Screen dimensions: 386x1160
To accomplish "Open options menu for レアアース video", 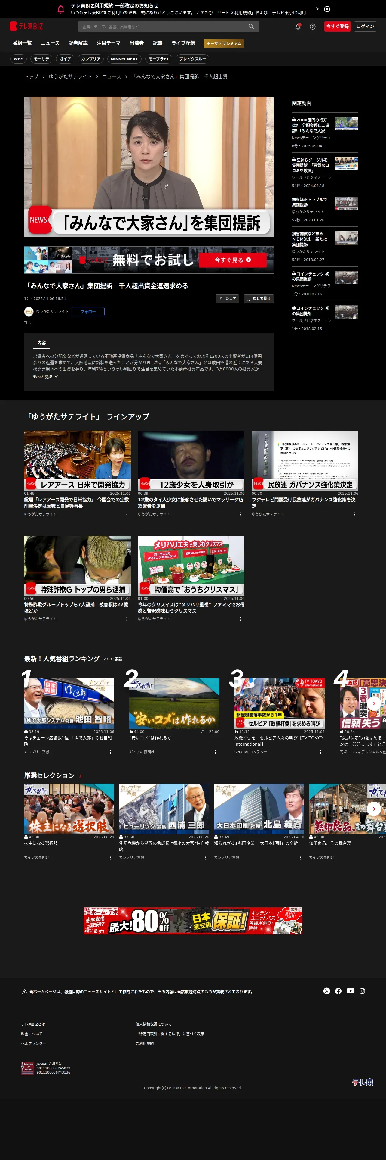I will click(127, 514).
